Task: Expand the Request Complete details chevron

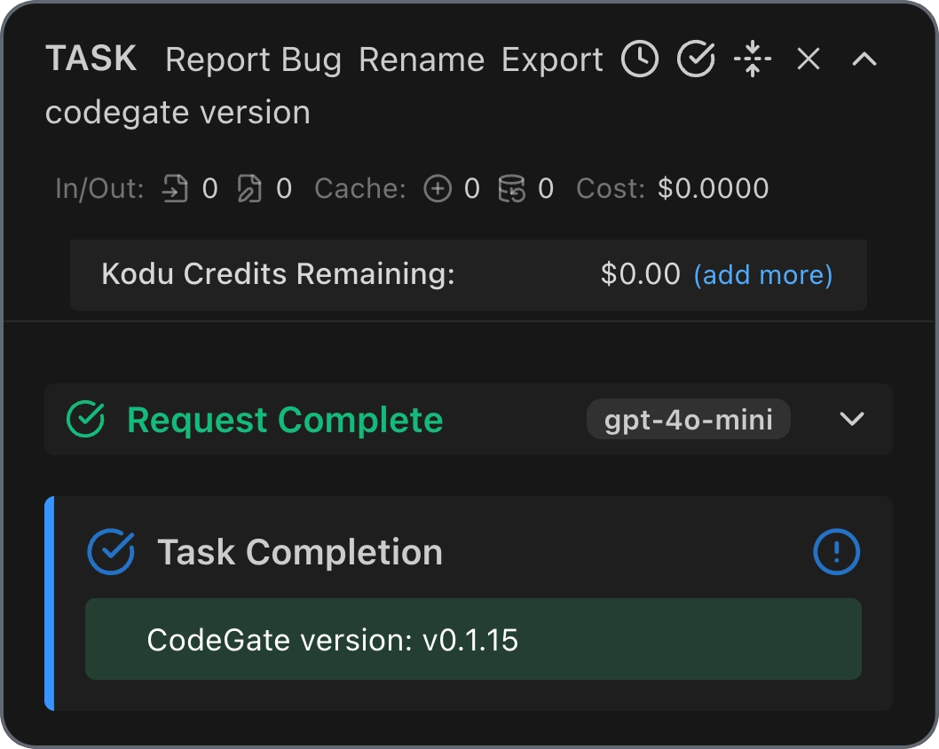Action: 851,419
